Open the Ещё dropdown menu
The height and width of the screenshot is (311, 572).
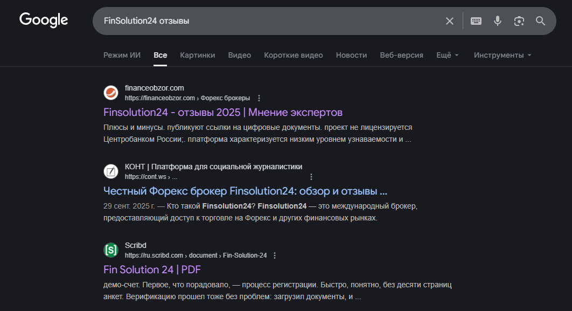[447, 54]
